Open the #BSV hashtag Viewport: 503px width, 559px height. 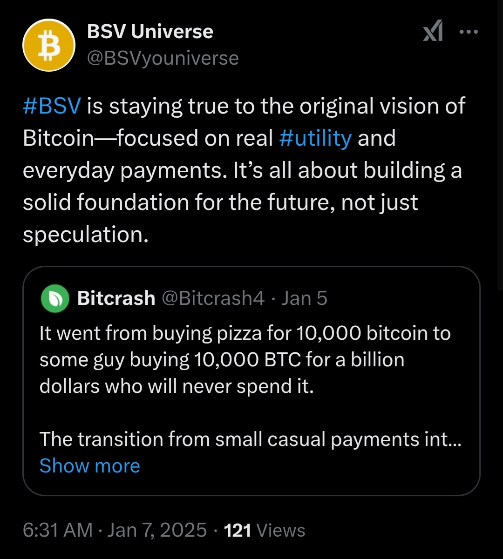[x=52, y=106]
